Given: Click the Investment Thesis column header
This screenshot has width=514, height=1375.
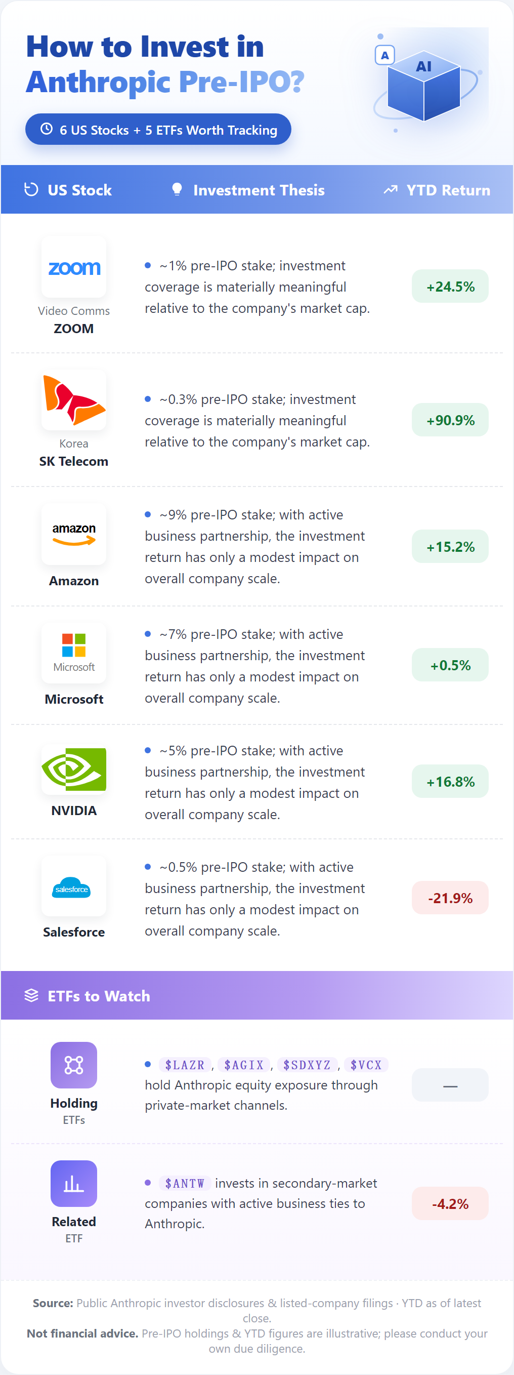Looking at the screenshot, I should pos(248,190).
